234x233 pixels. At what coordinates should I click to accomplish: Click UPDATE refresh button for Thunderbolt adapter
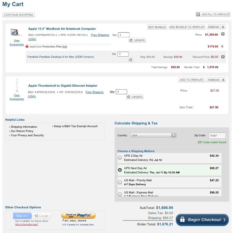(135, 97)
